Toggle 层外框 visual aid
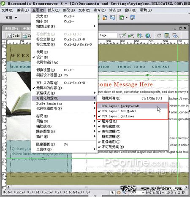This screenshot has height=197, width=190. [133, 121]
